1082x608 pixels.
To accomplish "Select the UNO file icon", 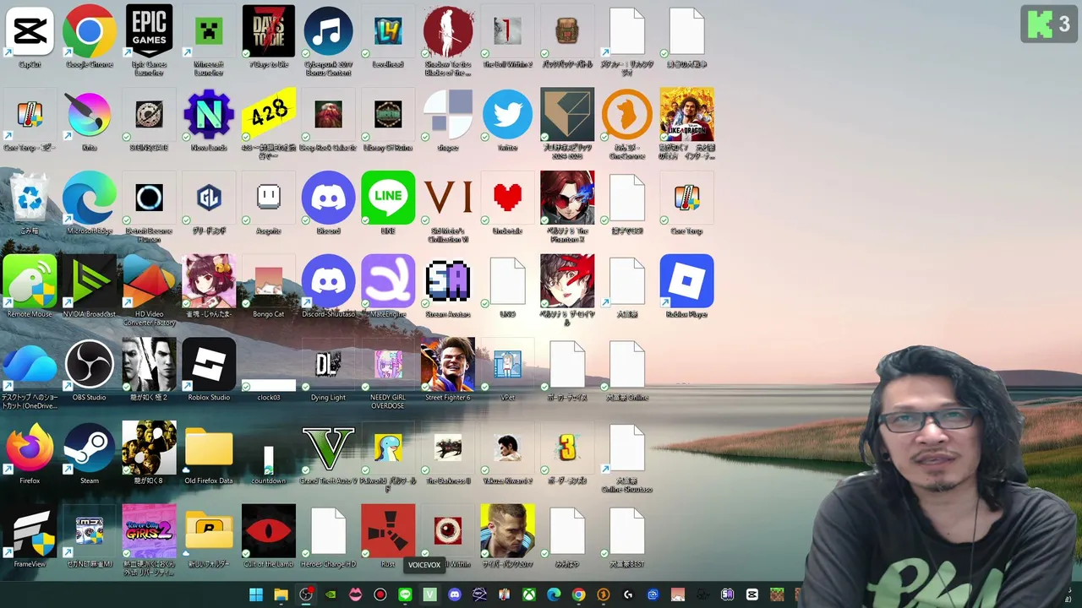I will point(507,281).
